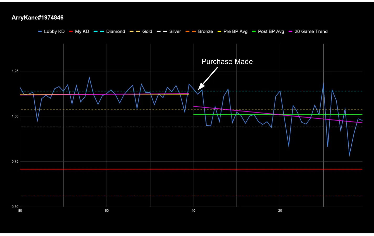Screen dimensions: 374x236
Task: Click the white arrow pointing at the line
Action: click(208, 78)
